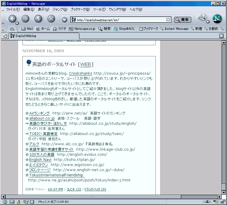This screenshot has width=227, height=205.
Task: Open Mail from the personal toolbar
Action: tap(27, 29)
